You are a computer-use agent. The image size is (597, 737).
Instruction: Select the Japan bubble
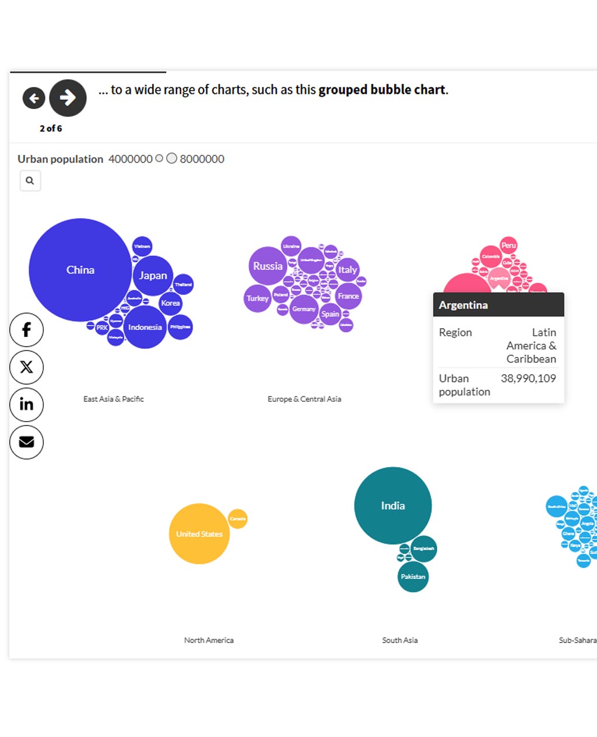pyautogui.click(x=153, y=276)
